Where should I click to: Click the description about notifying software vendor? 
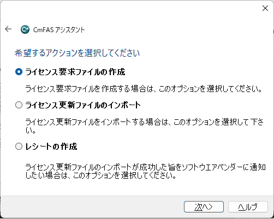tap(145, 171)
